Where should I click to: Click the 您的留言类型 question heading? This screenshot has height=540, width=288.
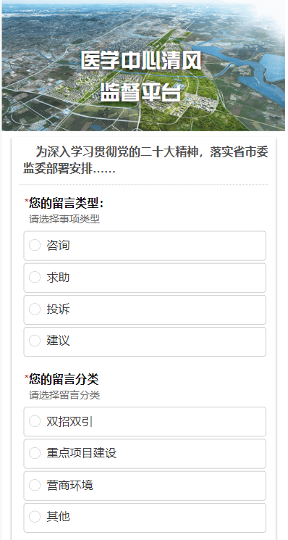[67, 203]
